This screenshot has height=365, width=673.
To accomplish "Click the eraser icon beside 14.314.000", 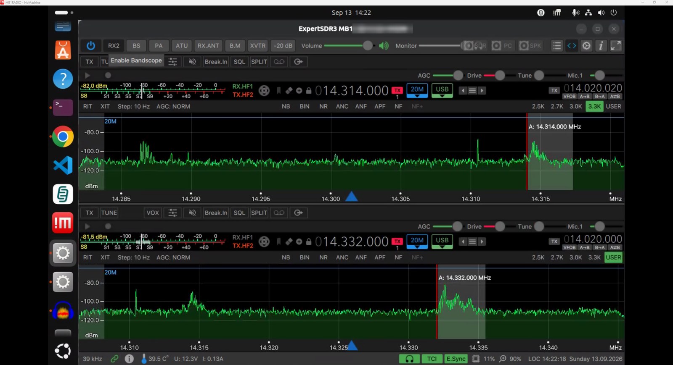I will [289, 90].
